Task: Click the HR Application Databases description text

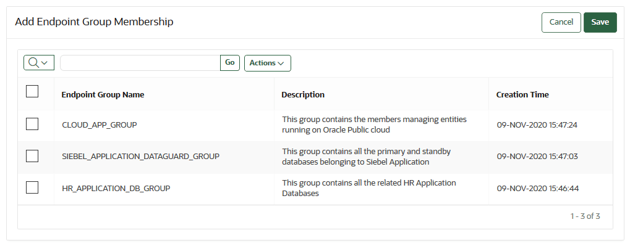Action: pyautogui.click(x=369, y=188)
